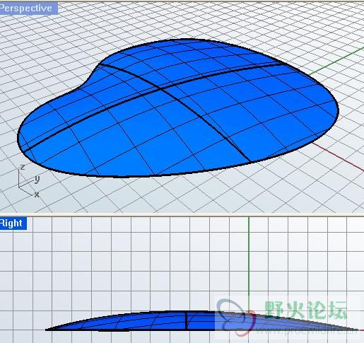Screen dimensions: 364x343
Task: Pick the green Y-axis line in Perspective view
Action: point(337,60)
